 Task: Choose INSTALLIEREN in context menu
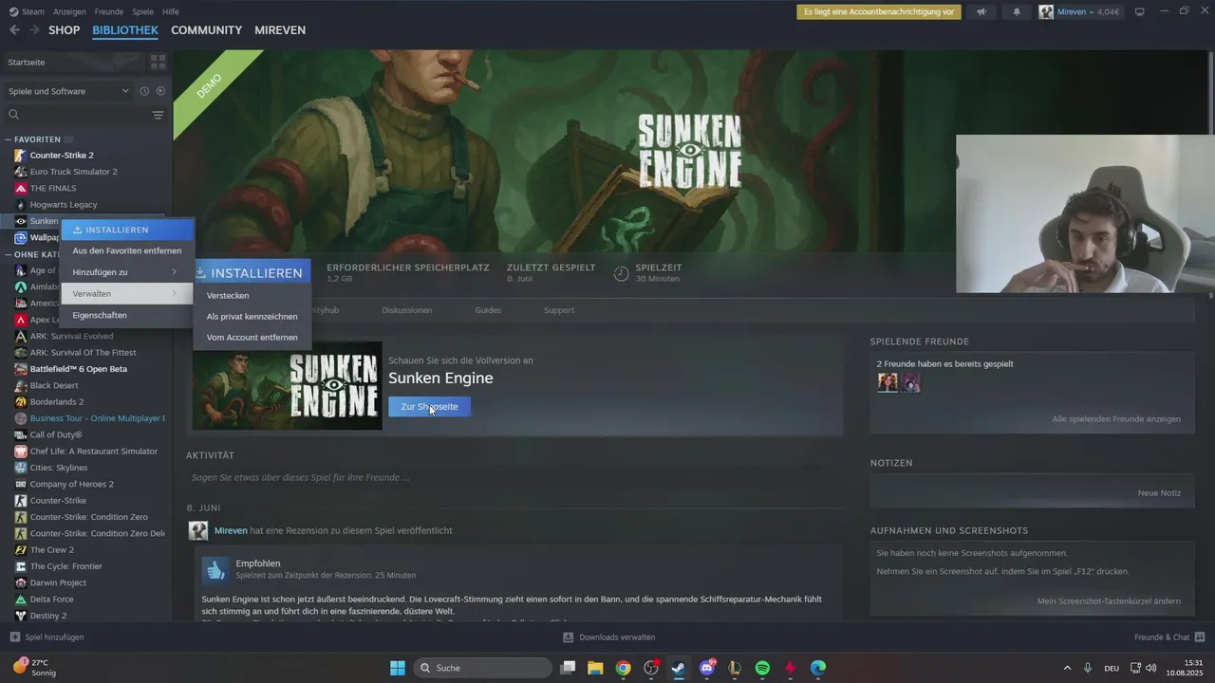coord(126,230)
